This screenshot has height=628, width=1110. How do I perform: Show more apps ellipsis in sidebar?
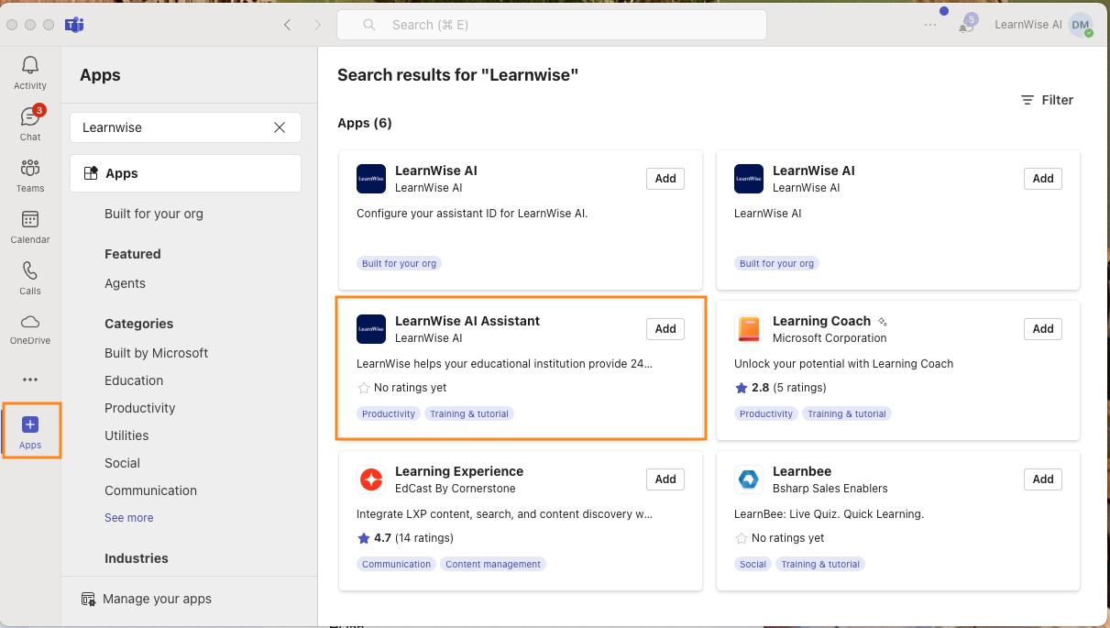point(30,380)
